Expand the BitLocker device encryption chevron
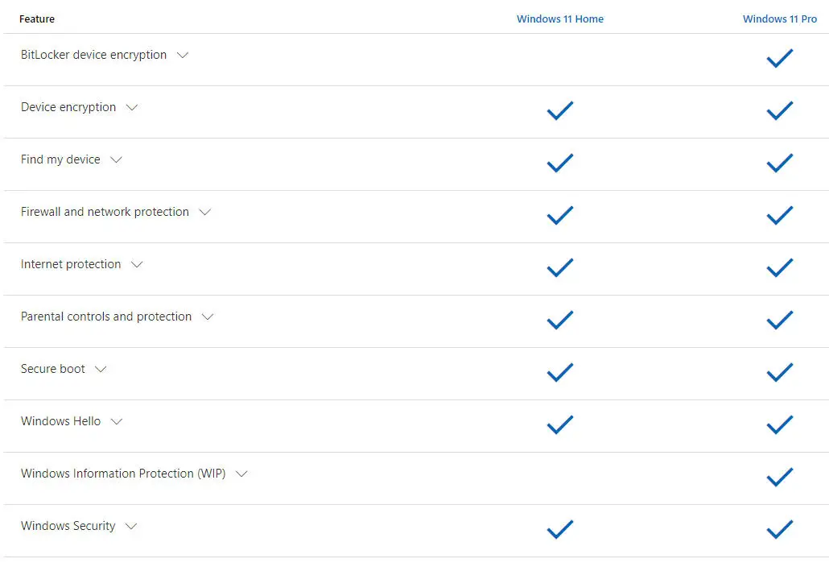This screenshot has height=567, width=829. (x=183, y=55)
